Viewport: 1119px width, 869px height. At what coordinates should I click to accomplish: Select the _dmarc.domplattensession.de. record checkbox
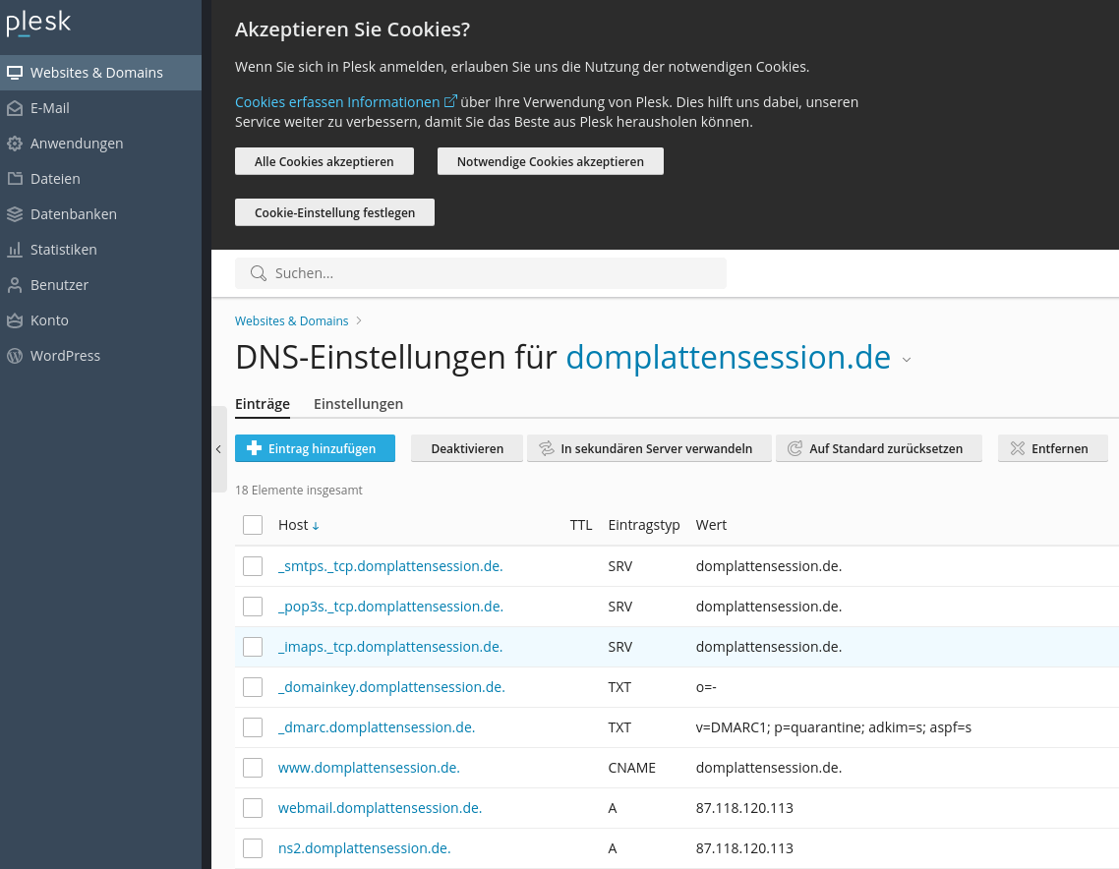point(253,727)
